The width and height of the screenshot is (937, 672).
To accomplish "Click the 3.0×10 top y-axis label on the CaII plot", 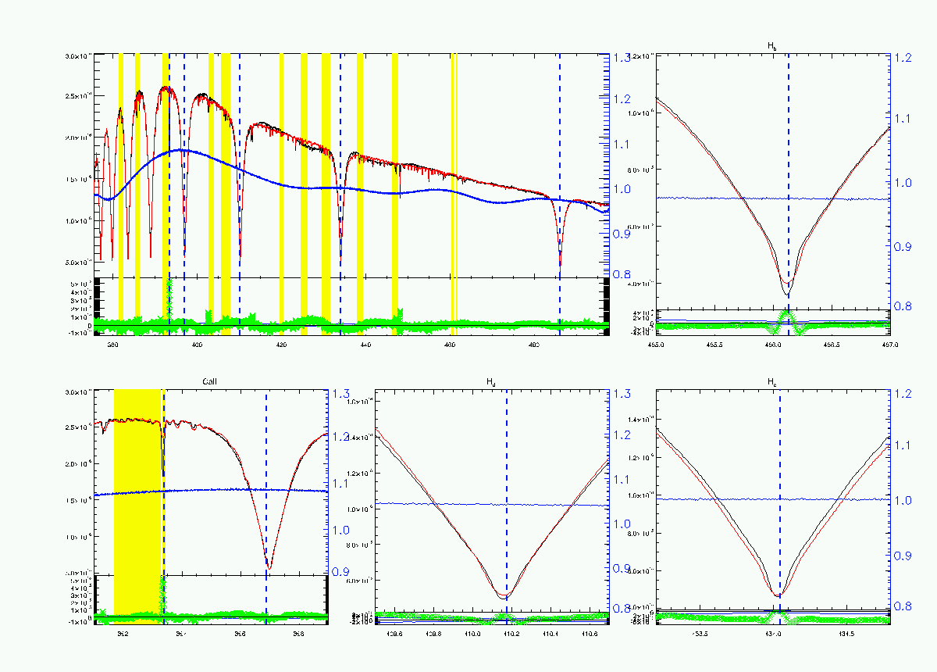I will point(78,392).
